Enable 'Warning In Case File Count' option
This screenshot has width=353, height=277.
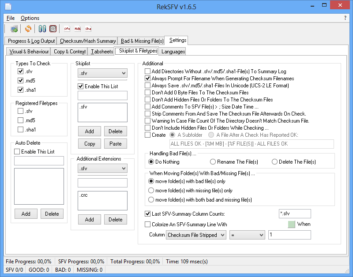click(147, 120)
